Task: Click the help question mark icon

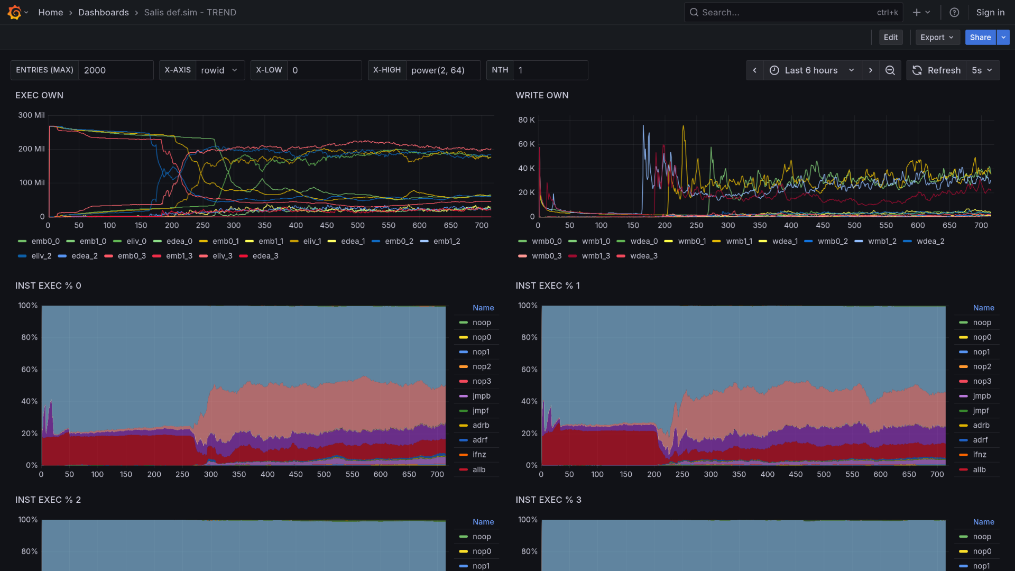Action: click(x=954, y=12)
